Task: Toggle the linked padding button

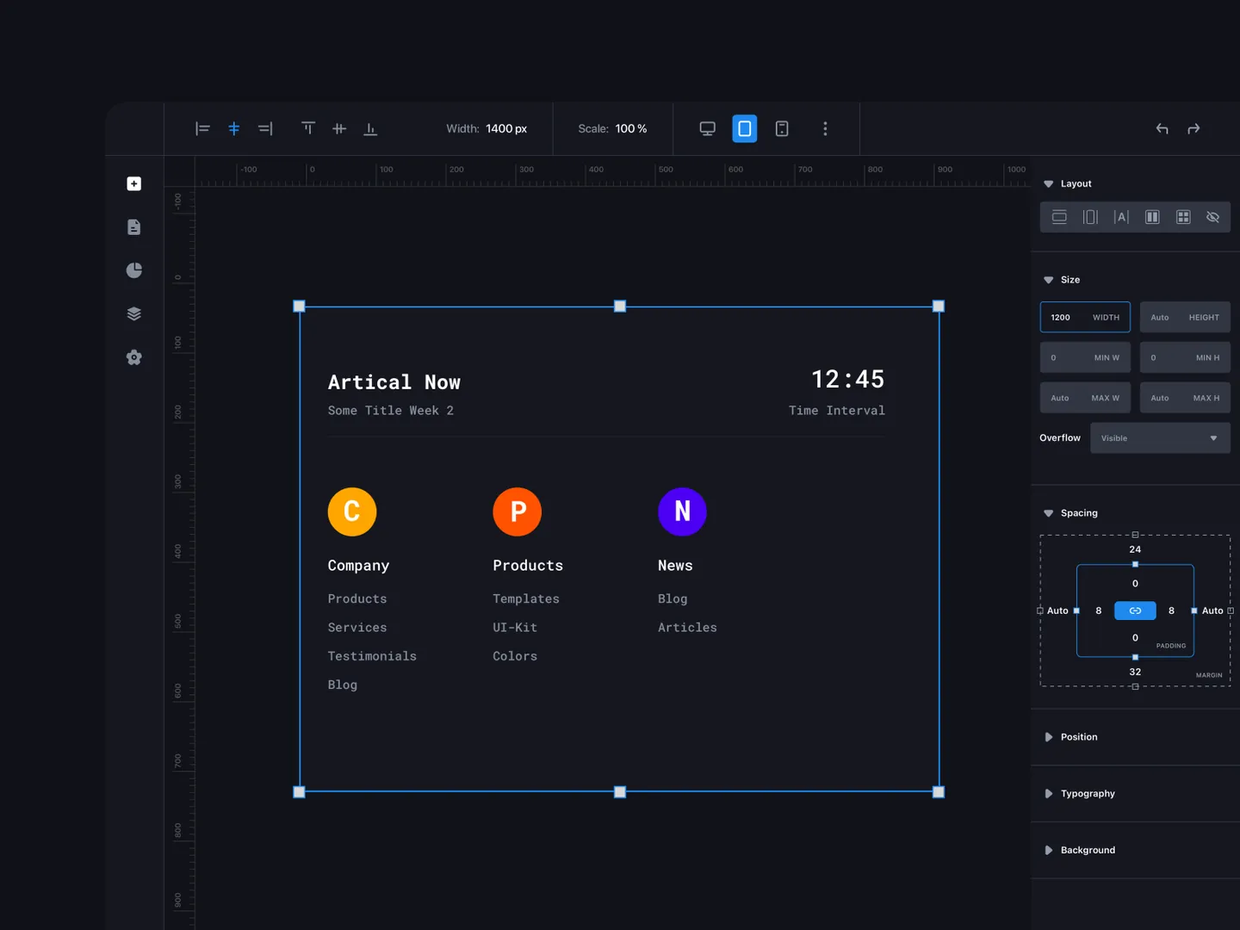Action: click(x=1135, y=611)
